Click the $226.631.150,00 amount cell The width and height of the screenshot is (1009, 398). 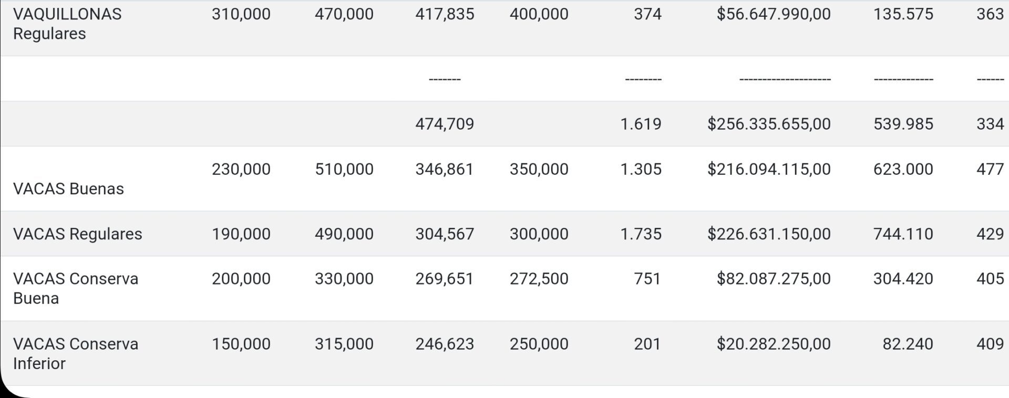click(768, 234)
